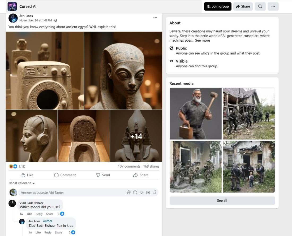
Task: Click the 'Answer as Josette Abi Tamer' comment field
Action: tap(72, 193)
